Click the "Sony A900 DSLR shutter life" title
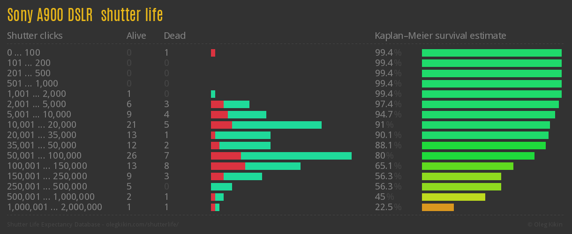Viewport: 572px width, 234px height. [85, 15]
